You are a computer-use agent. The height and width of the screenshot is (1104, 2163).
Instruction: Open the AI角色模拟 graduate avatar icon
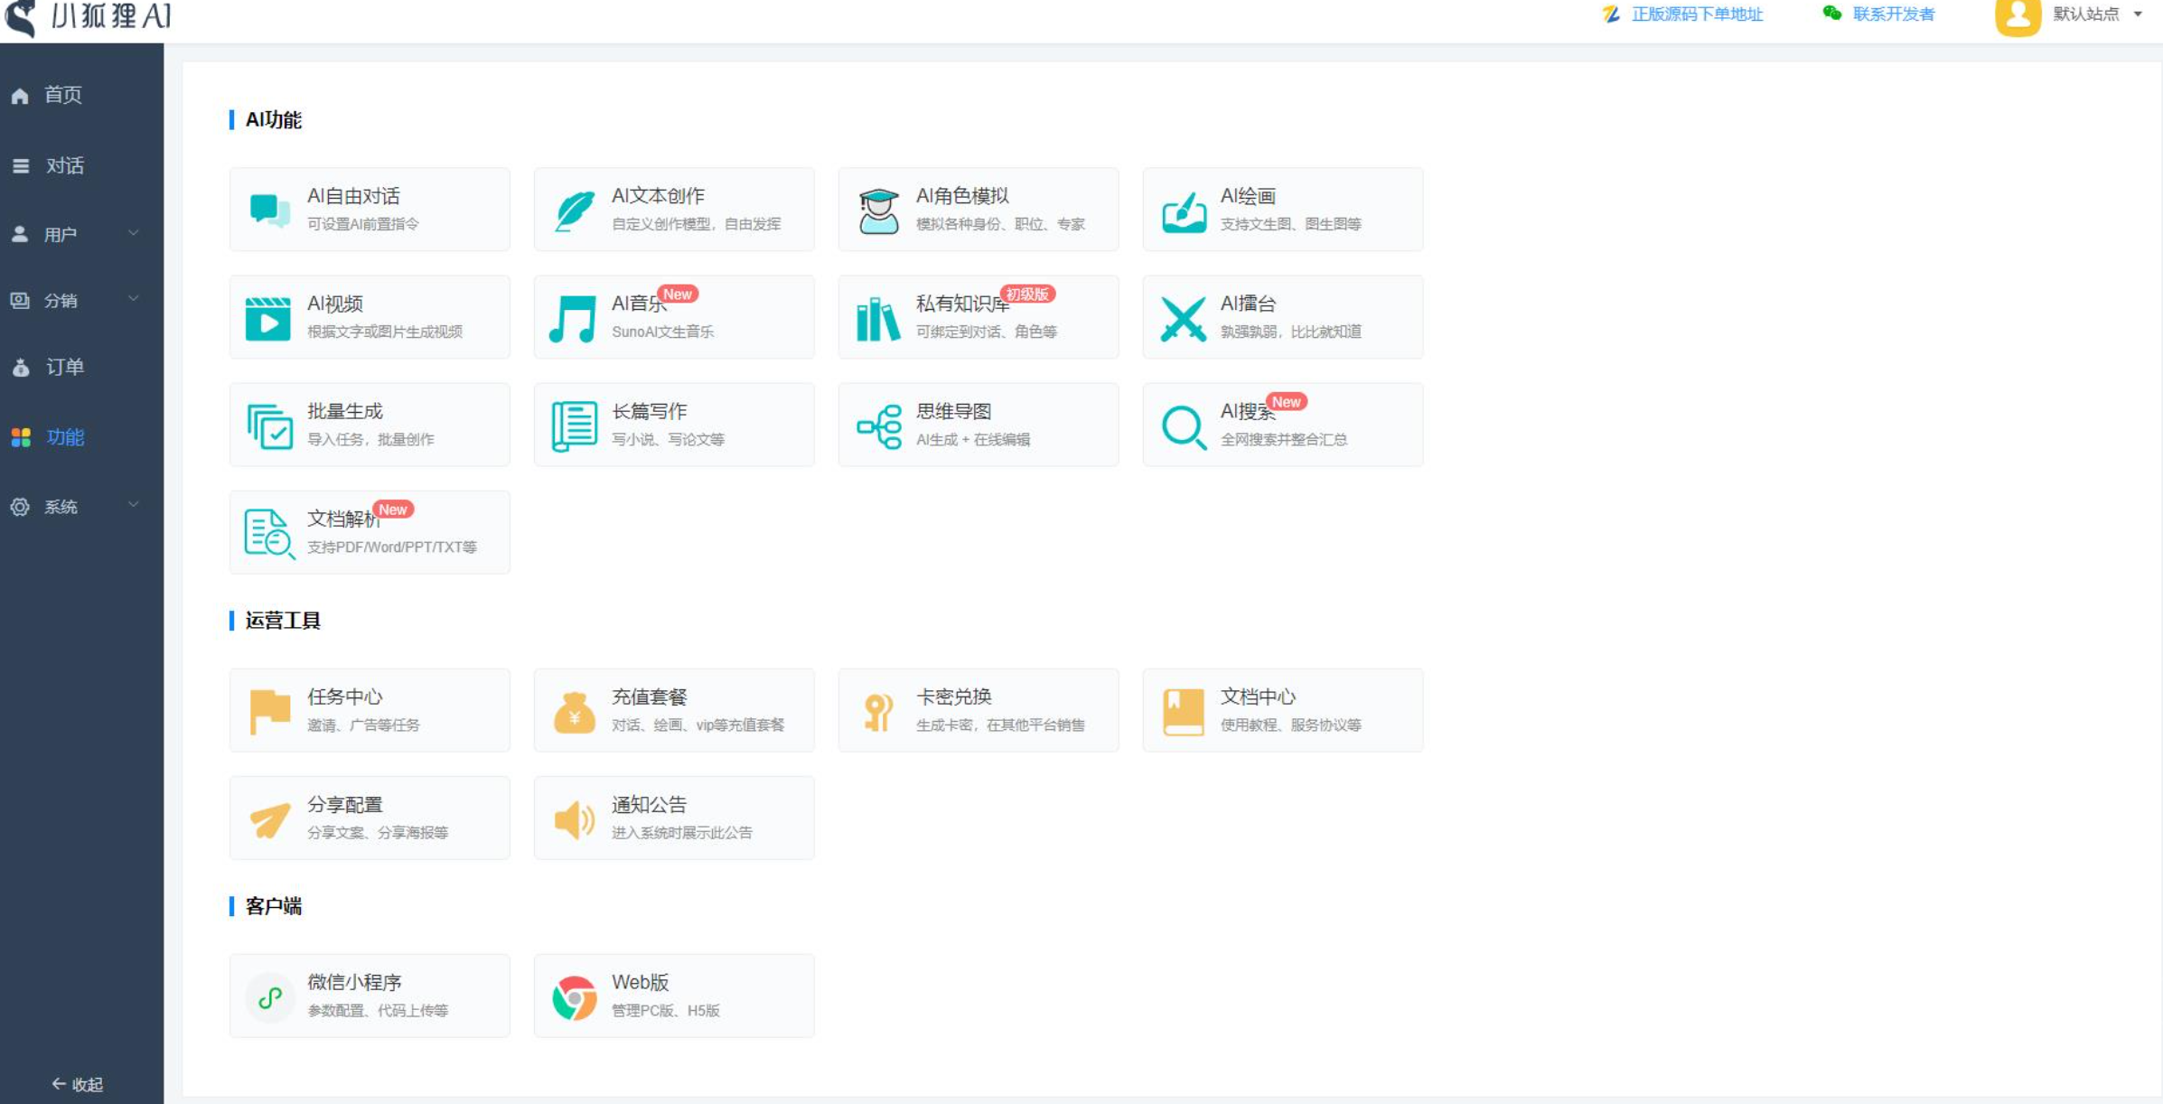pos(878,210)
